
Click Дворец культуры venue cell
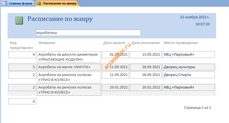(188, 67)
